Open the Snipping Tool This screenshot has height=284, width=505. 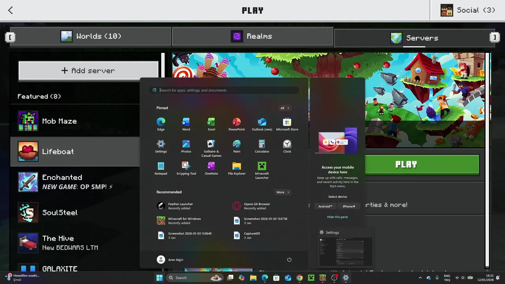click(x=186, y=168)
